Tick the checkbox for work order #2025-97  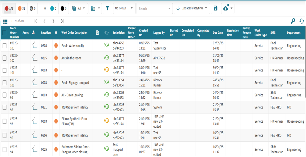pos(4,121)
